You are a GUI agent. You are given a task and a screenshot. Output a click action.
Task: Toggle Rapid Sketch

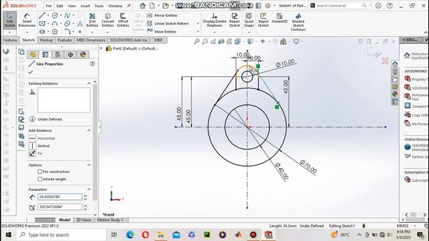[263, 20]
